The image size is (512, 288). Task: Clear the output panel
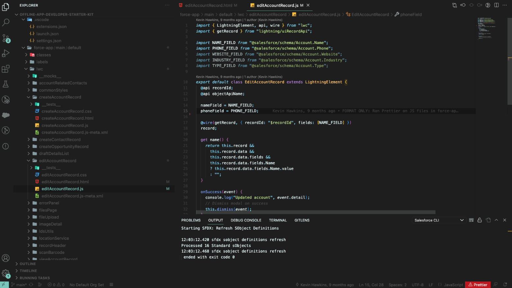click(x=471, y=220)
